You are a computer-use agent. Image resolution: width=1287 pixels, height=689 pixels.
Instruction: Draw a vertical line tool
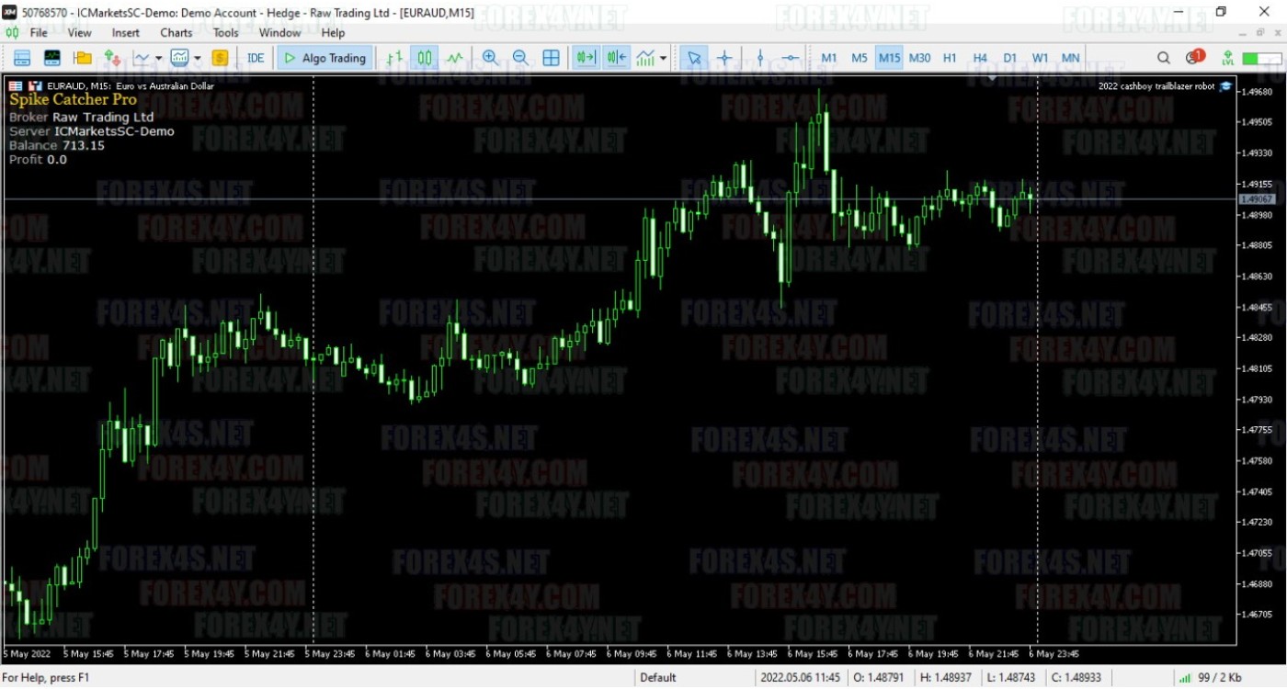(759, 58)
